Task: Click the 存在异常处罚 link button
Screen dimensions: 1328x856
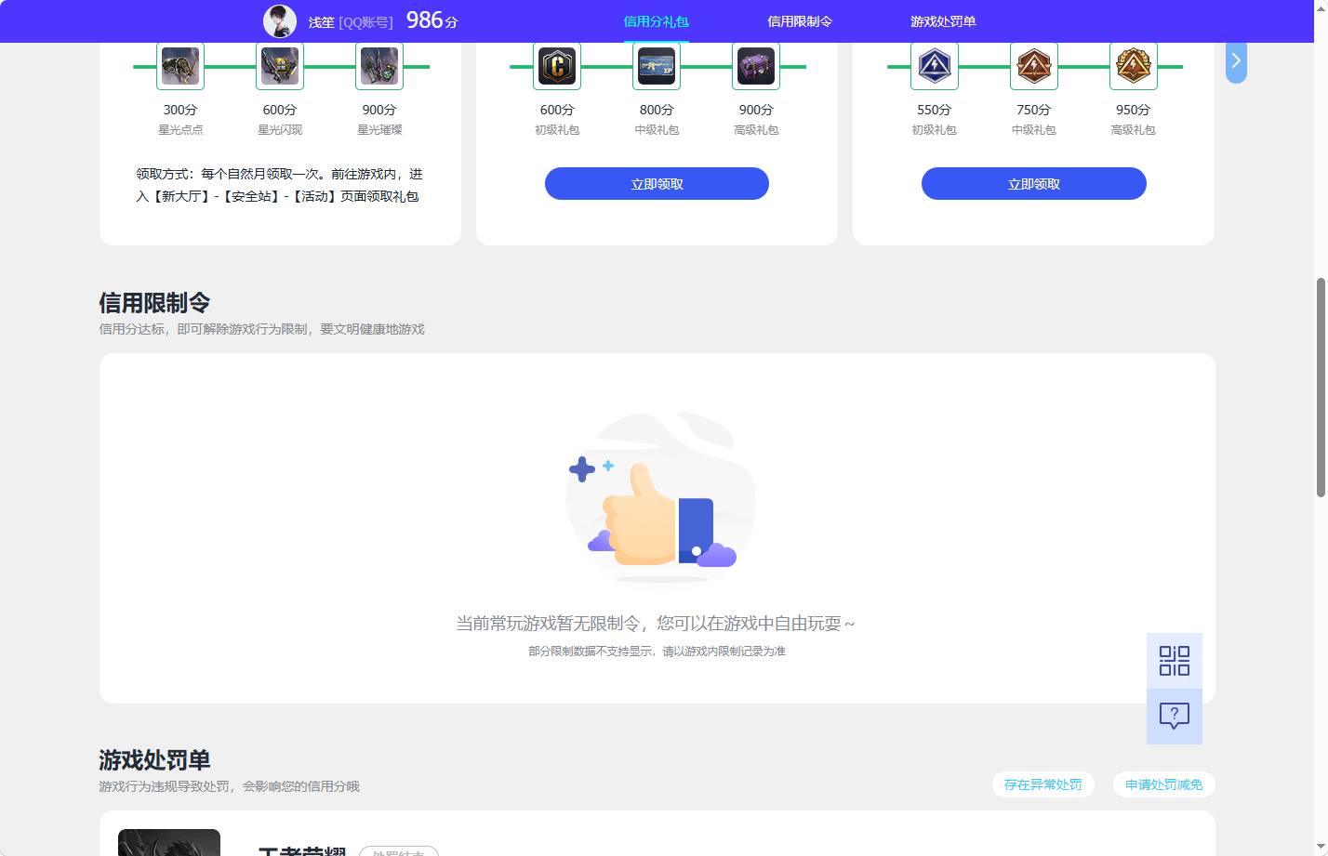Action: 1043,784
